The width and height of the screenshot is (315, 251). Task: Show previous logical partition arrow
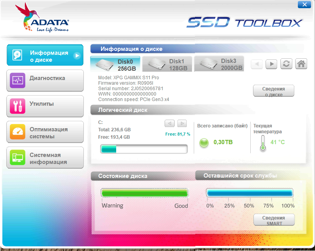169,124
